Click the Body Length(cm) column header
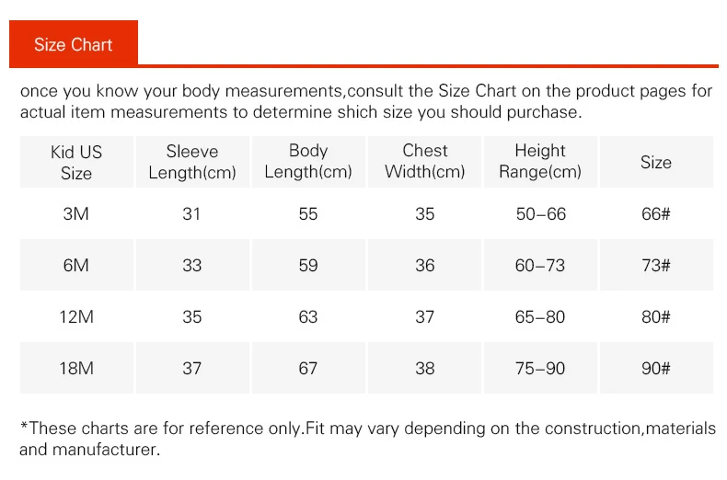Image resolution: width=727 pixels, height=480 pixels. pos(308,162)
